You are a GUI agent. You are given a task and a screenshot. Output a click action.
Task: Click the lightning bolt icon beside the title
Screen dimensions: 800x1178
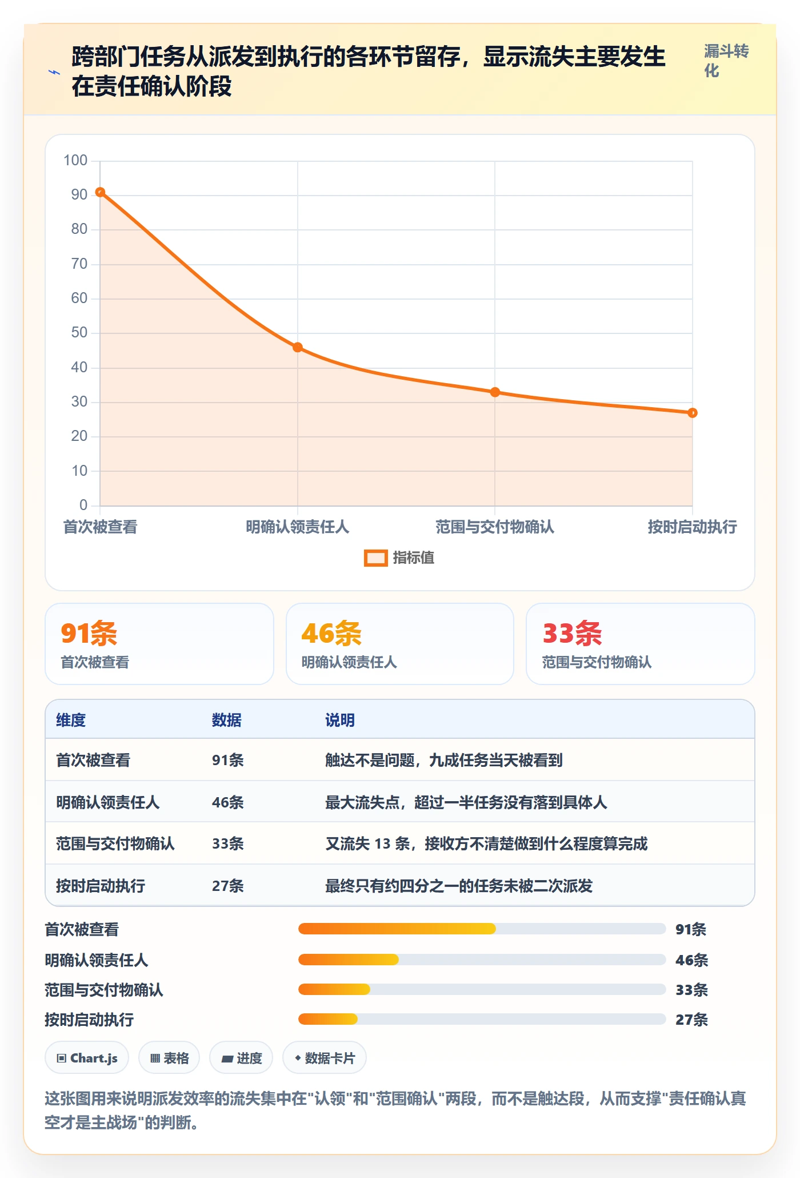tap(54, 73)
